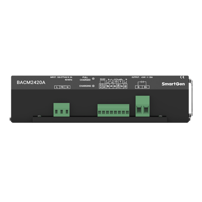This screenshot has height=202, width=202.
Task: Click the eight-pin green signal terminal block
Action: pos(113,110)
